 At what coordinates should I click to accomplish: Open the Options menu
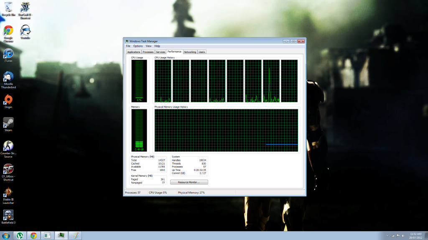pyautogui.click(x=138, y=46)
